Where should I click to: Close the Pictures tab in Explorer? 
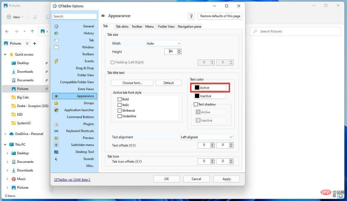pyautogui.click(x=27, y=43)
